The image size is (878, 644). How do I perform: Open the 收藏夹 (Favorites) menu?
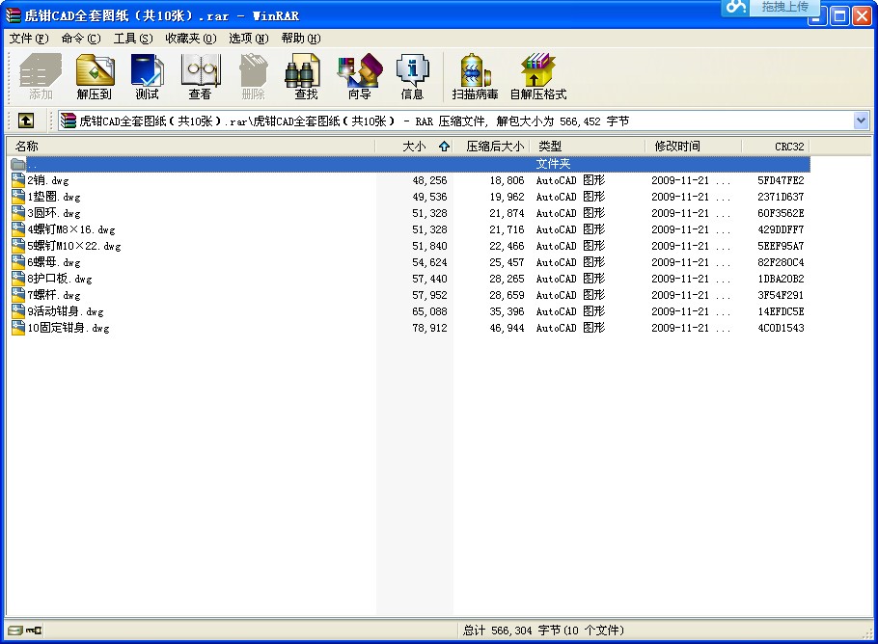(x=190, y=39)
